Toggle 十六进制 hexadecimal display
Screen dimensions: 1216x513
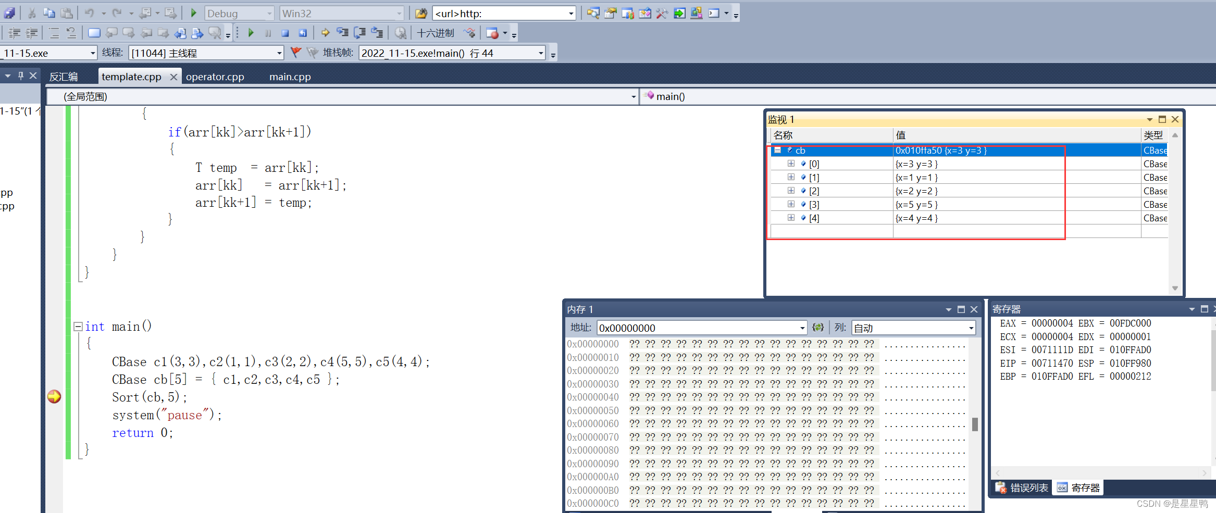click(437, 32)
